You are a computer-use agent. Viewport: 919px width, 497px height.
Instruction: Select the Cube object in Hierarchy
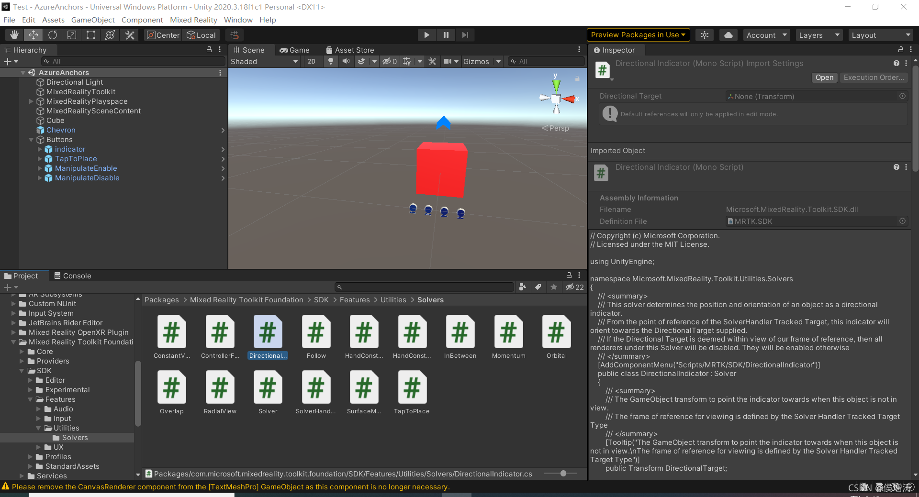coord(55,121)
